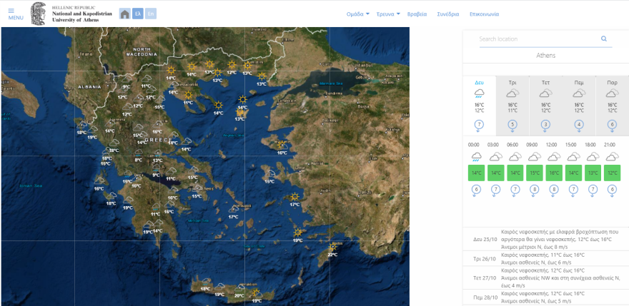The width and height of the screenshot is (629, 306).
Task: Click the Τρι 26/10 forecast row label
Action: pos(485,259)
